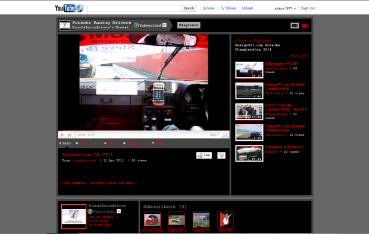Open TheRaceAce subscriber avatar
This screenshot has height=234, width=369.
177,220
